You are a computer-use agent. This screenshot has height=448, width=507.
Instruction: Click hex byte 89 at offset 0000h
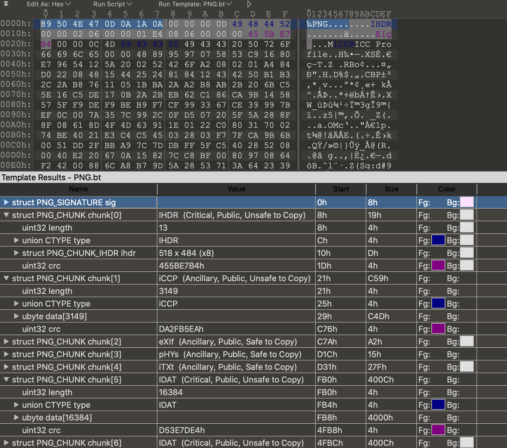pos(46,24)
